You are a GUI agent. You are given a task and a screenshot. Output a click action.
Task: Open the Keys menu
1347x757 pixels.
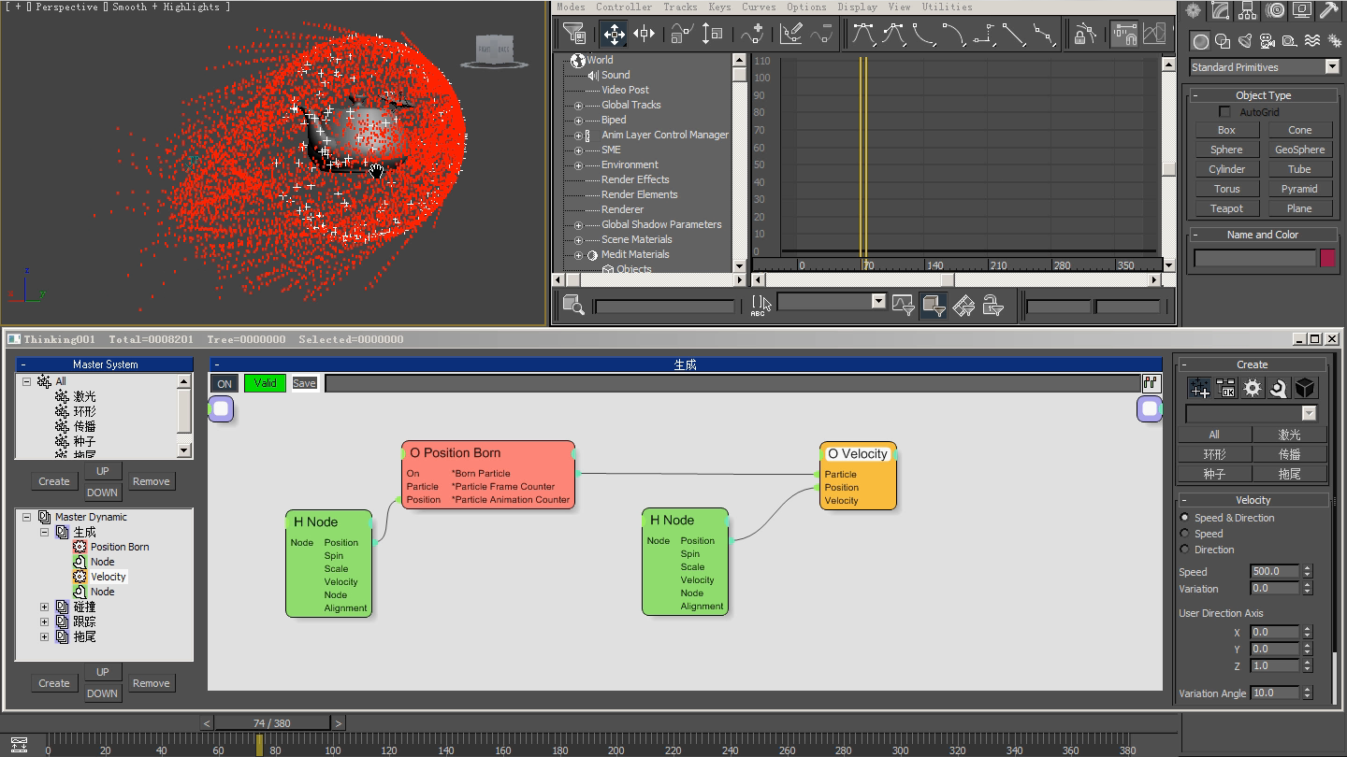coord(719,7)
